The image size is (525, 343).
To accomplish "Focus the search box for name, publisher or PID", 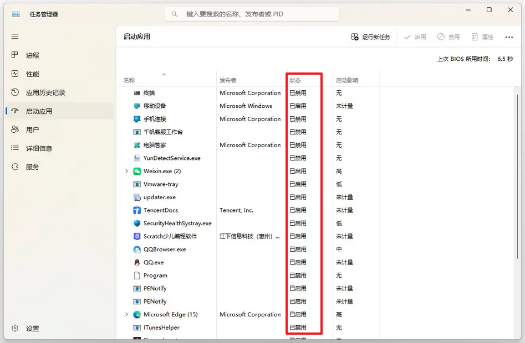I will (252, 14).
